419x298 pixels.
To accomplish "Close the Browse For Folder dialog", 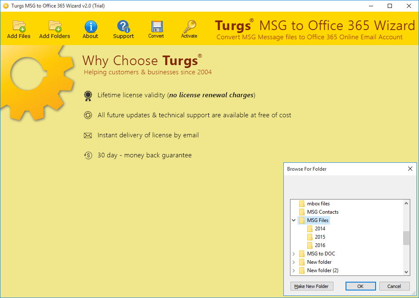I will [x=410, y=169].
